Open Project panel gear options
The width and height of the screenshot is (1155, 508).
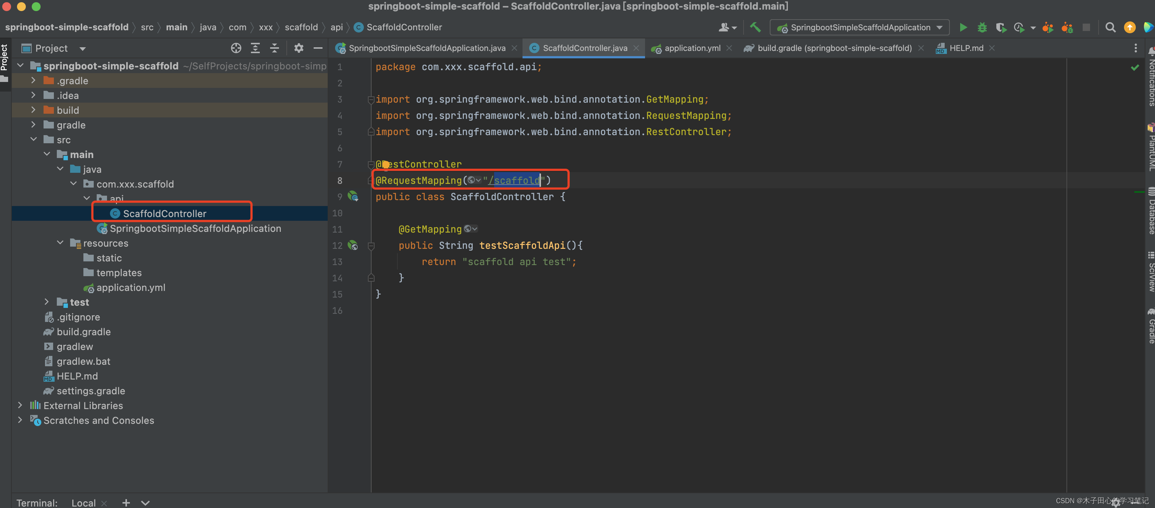click(x=299, y=48)
